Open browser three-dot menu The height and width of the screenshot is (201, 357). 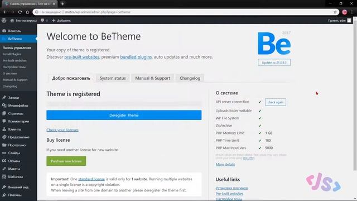point(352,12)
